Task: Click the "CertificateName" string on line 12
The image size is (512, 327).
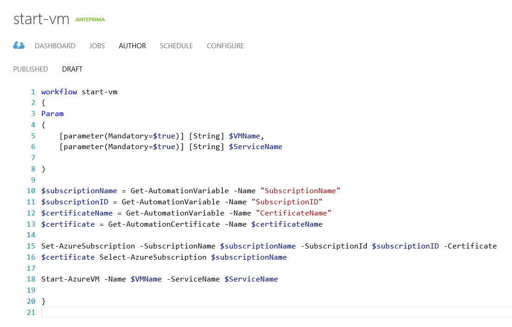Action: point(293,213)
